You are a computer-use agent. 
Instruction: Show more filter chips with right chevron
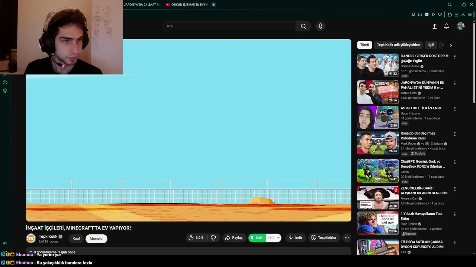click(451, 45)
